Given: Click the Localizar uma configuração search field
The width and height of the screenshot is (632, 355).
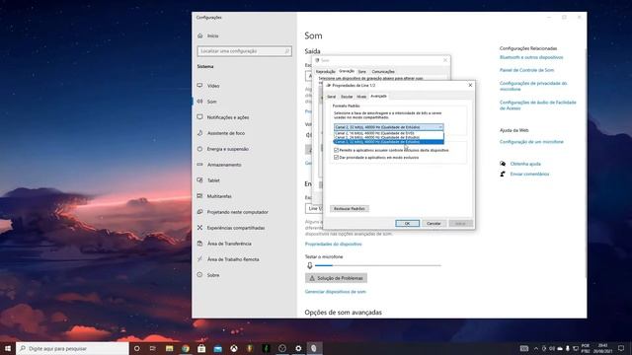Looking at the screenshot, I should [x=244, y=51].
